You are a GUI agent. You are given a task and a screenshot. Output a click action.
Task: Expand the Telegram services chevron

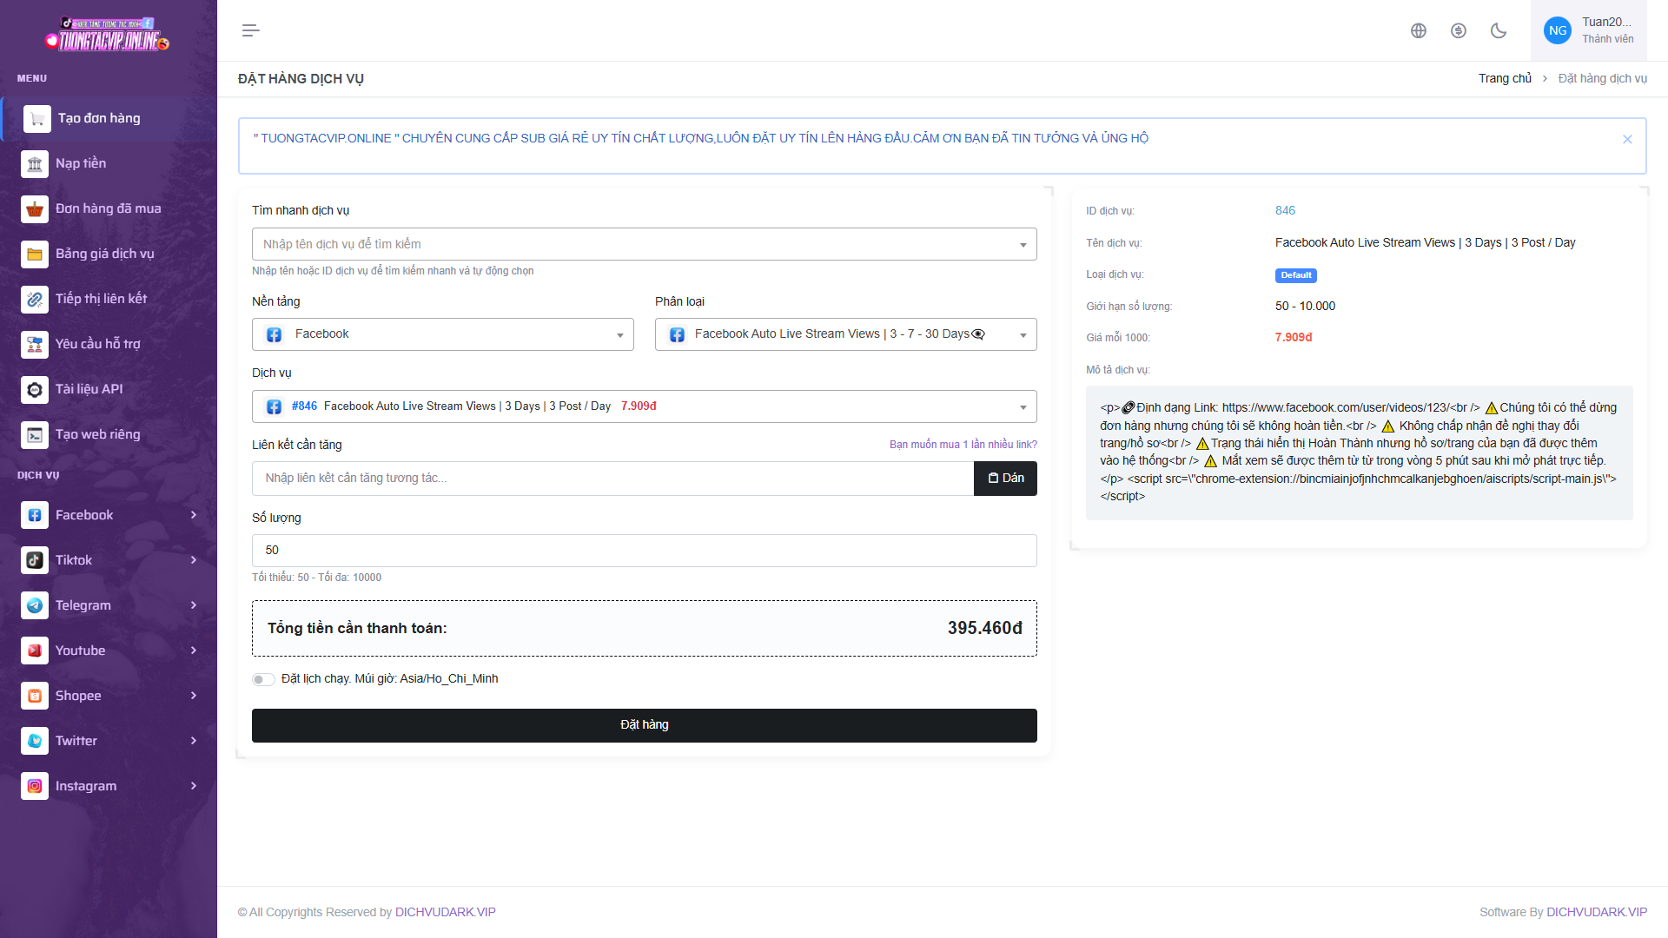click(194, 605)
